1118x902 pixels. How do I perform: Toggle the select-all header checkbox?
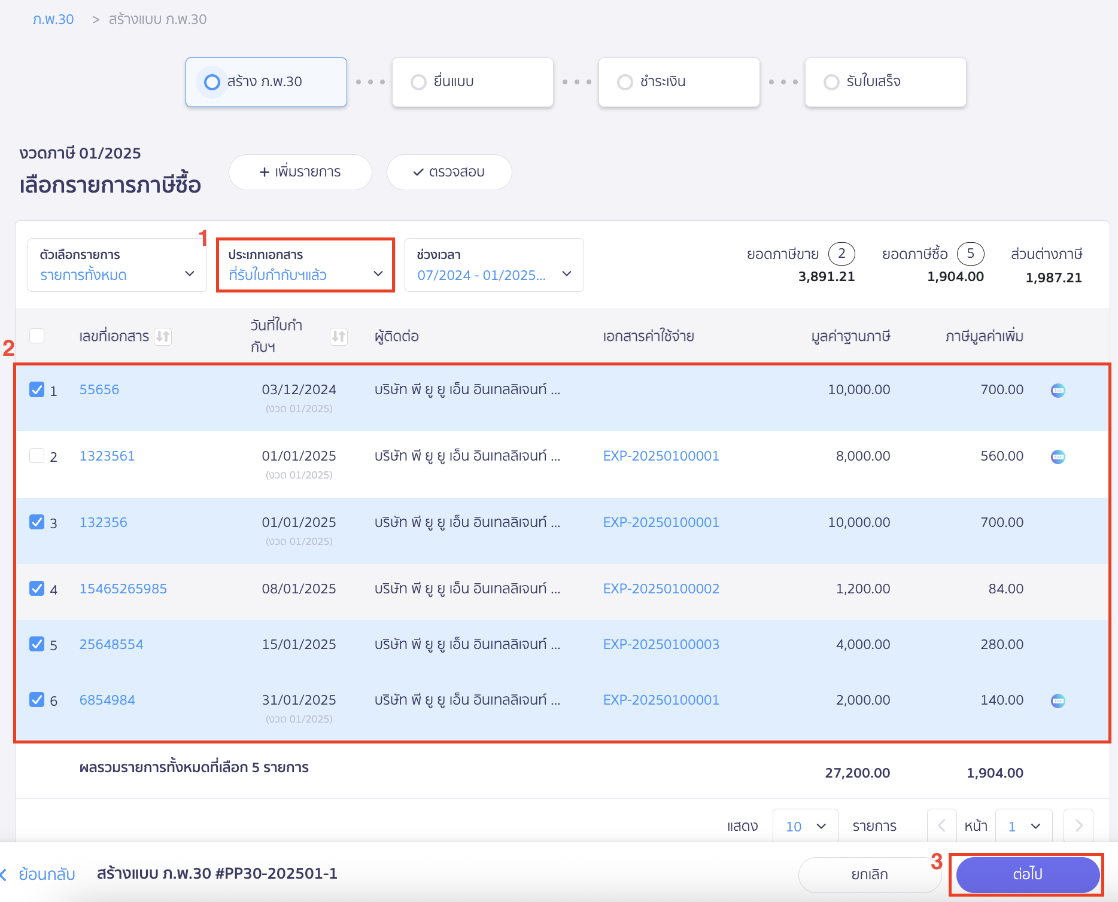tap(37, 336)
